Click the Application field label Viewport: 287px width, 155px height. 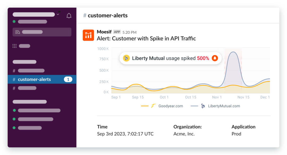[243, 127]
